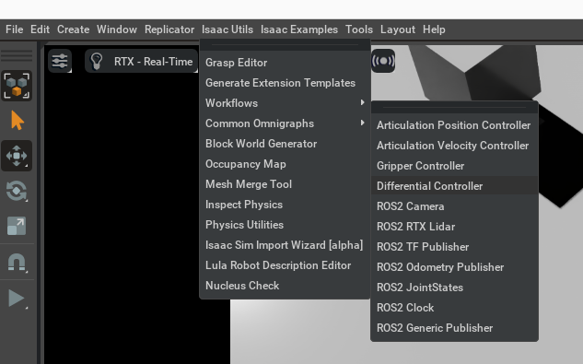Viewport: 583px width, 364px height.
Task: Open the Window menu
Action: point(117,29)
